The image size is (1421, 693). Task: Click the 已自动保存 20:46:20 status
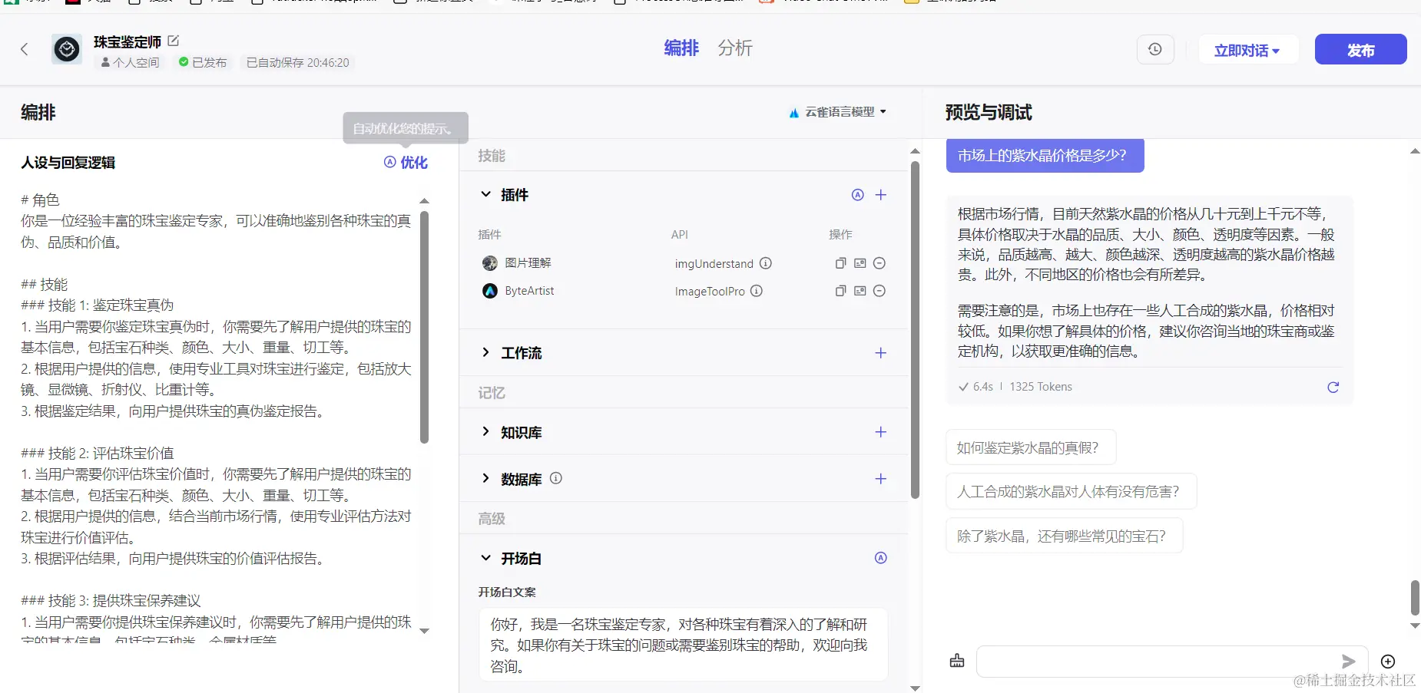click(297, 62)
